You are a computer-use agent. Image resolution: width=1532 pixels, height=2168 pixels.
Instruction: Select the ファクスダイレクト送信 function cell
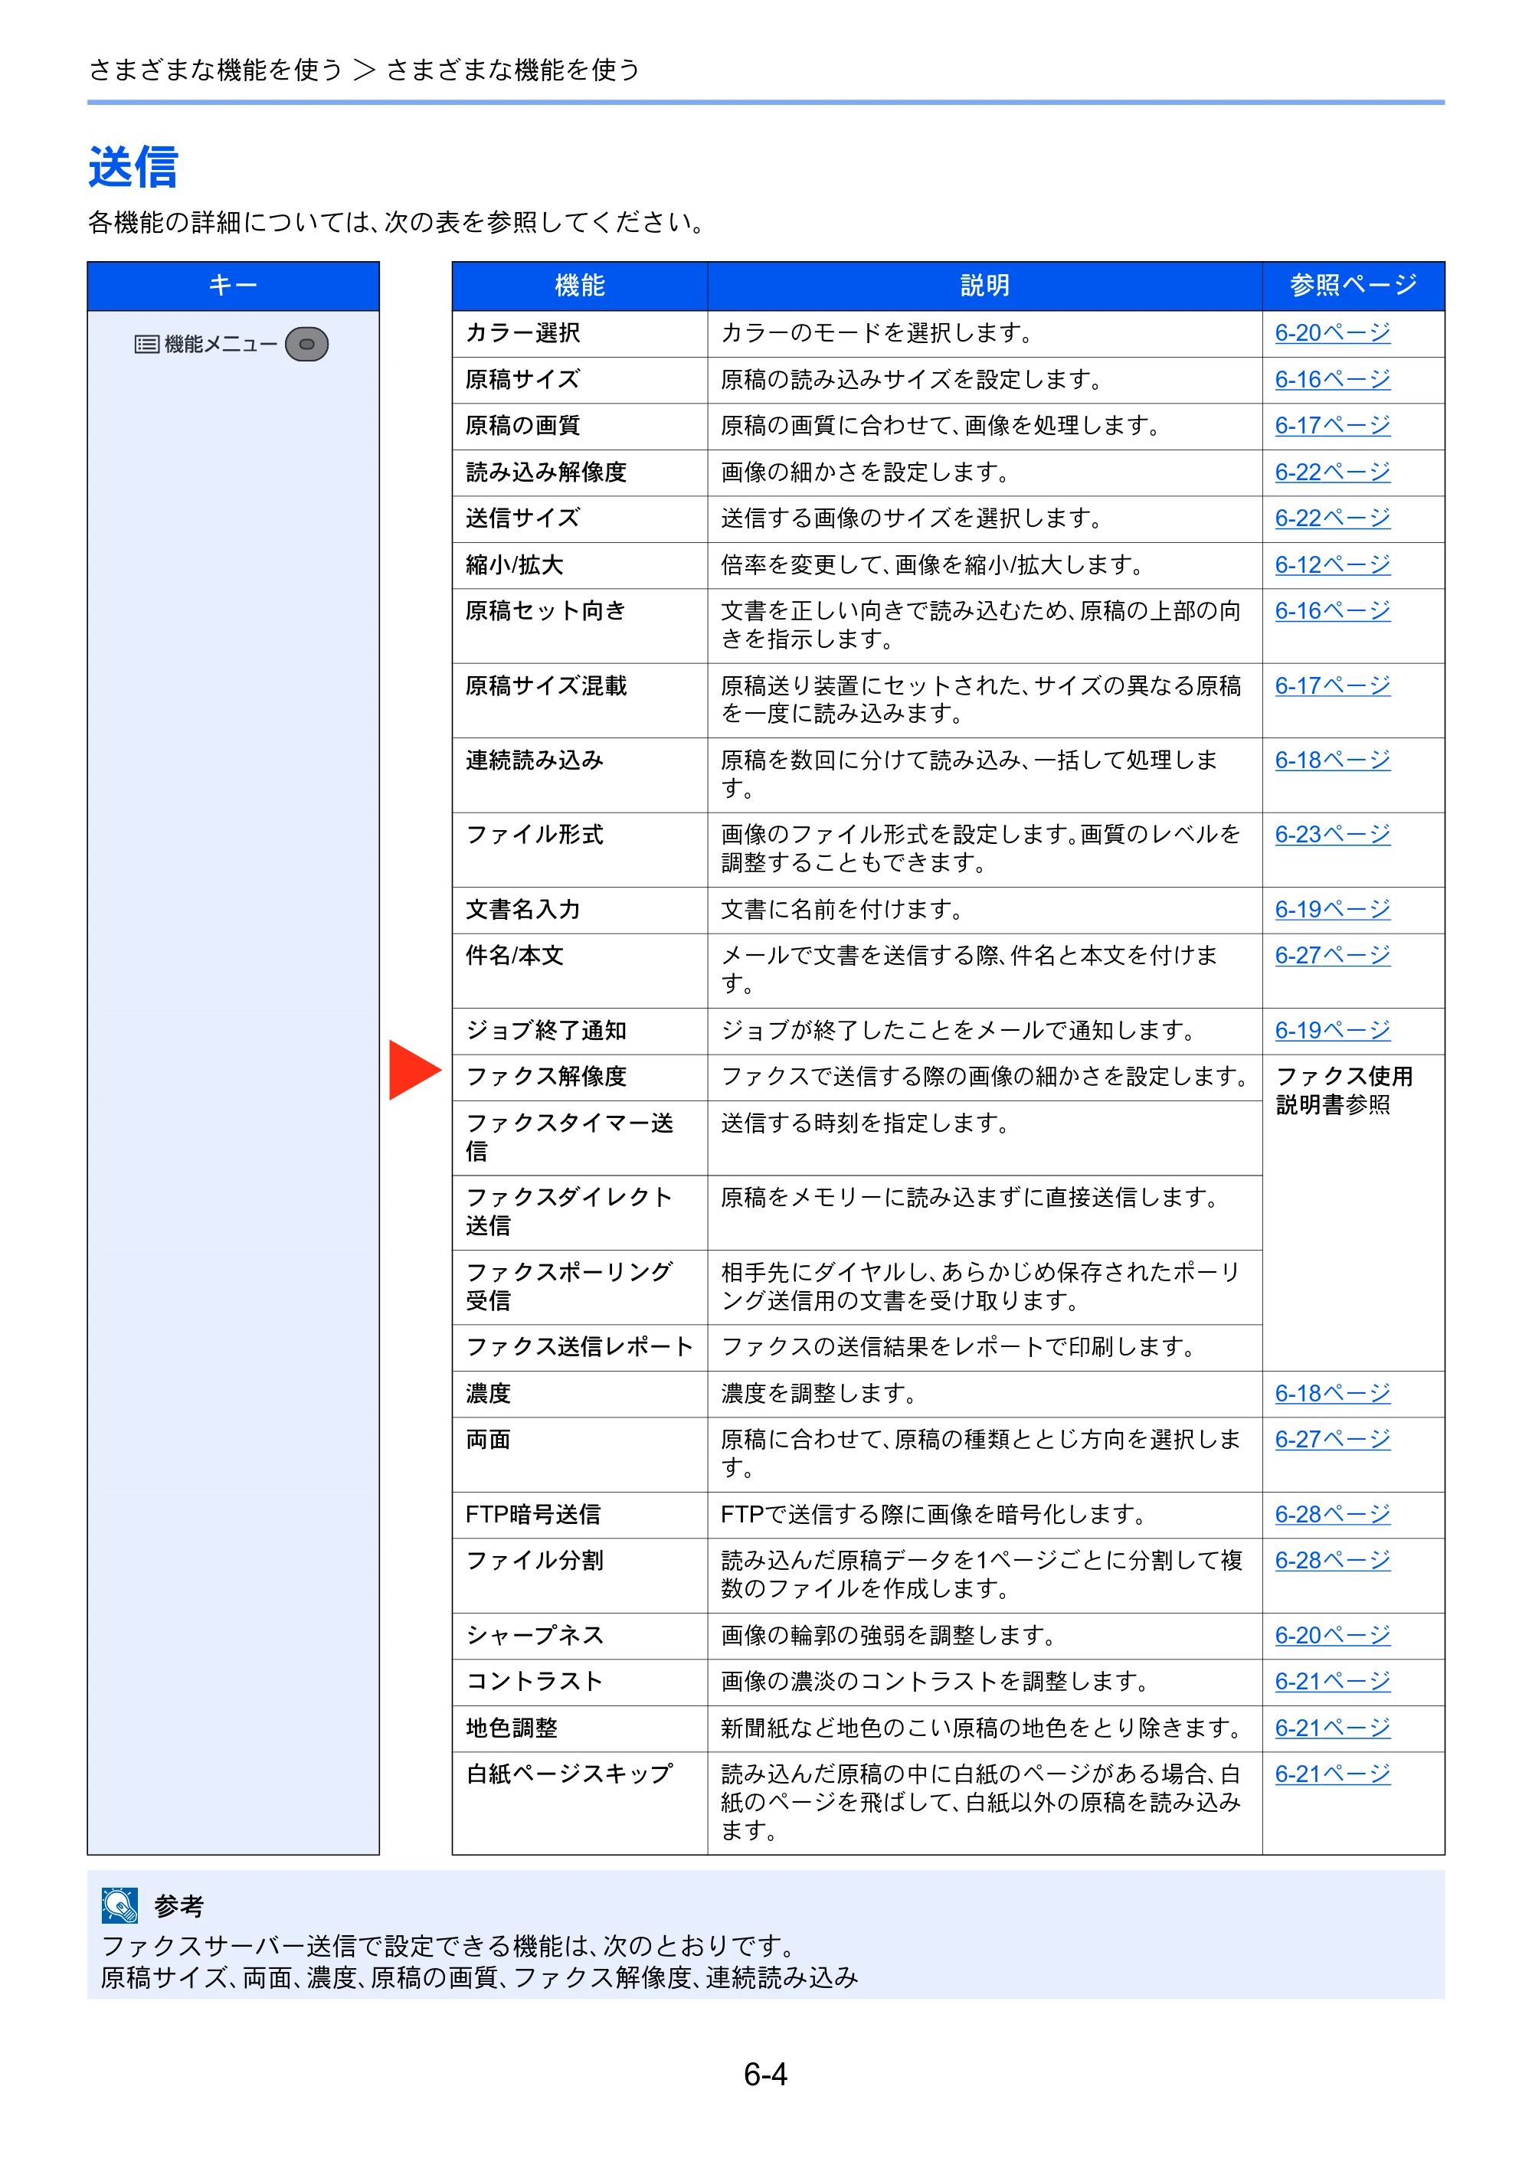(x=580, y=1212)
